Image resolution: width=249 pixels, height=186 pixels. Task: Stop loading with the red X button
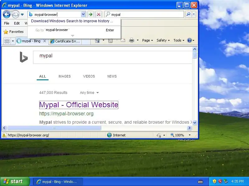(98, 14)
